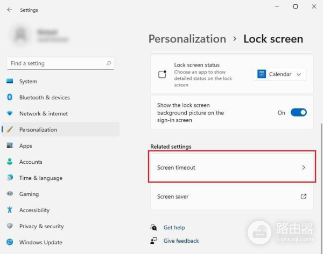
Task: Open the Get help link
Action: (x=174, y=228)
